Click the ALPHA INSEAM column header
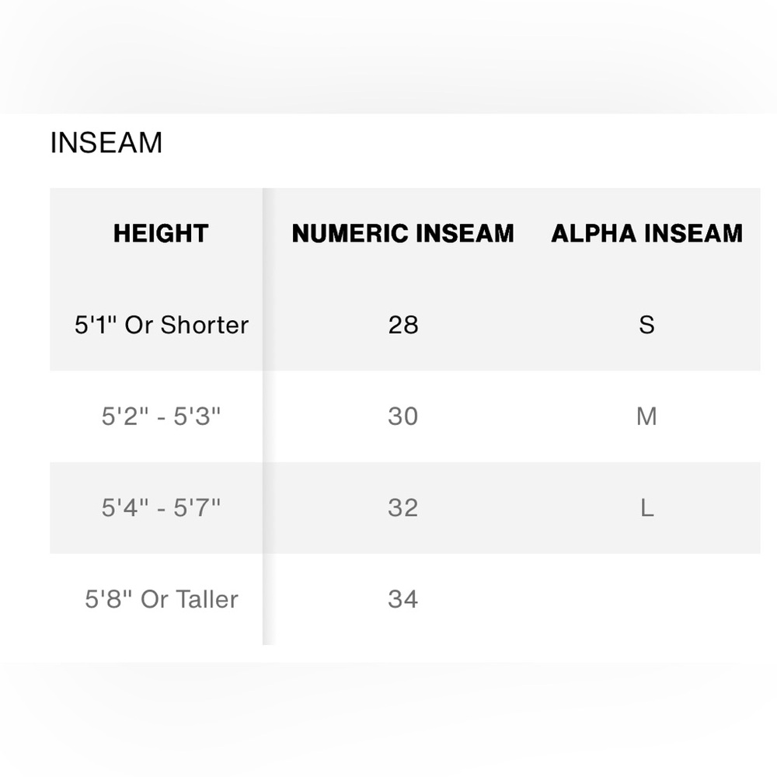Image resolution: width=777 pixels, height=777 pixels. point(646,233)
